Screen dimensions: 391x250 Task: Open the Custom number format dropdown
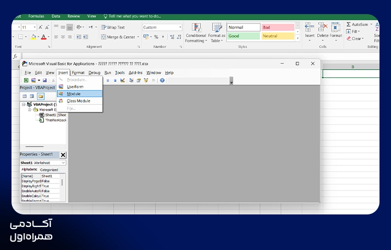pyautogui.click(x=180, y=27)
